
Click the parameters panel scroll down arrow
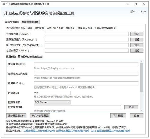142,110
